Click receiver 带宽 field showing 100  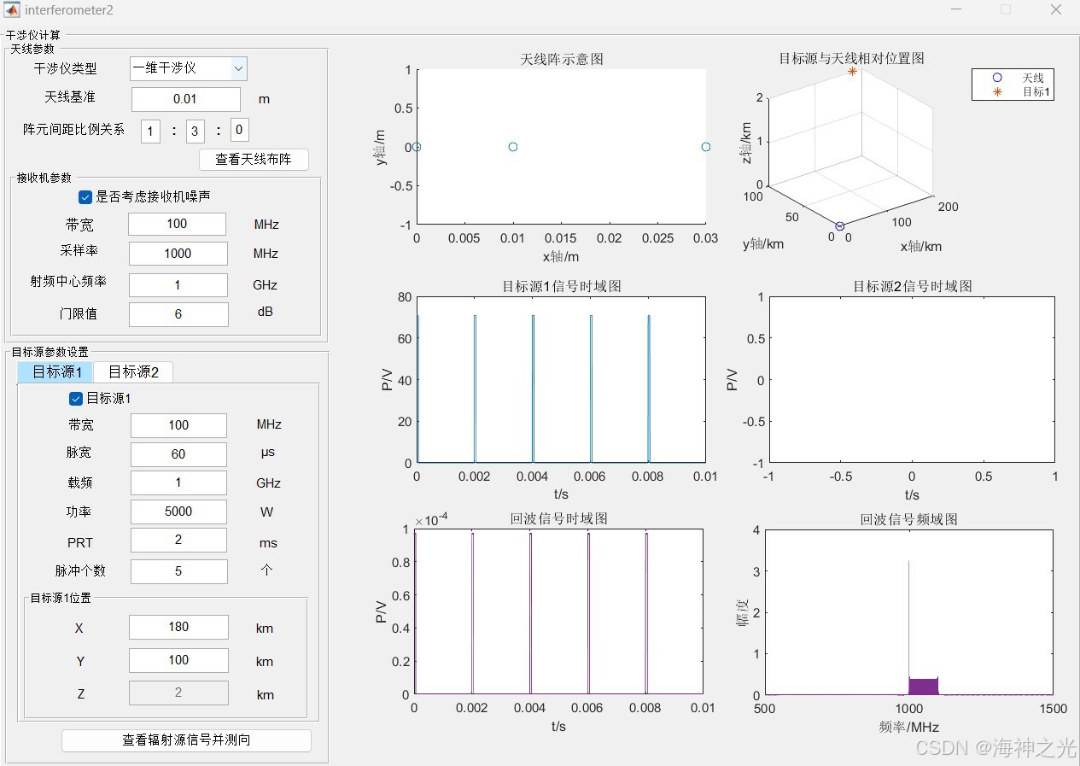point(177,224)
